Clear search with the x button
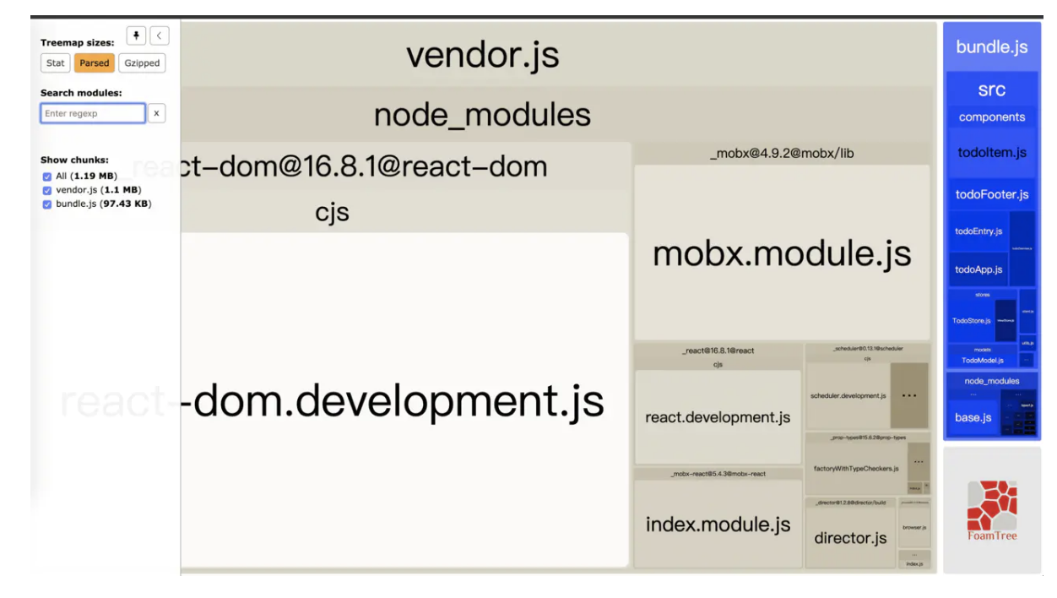The image size is (1057, 598). point(156,113)
